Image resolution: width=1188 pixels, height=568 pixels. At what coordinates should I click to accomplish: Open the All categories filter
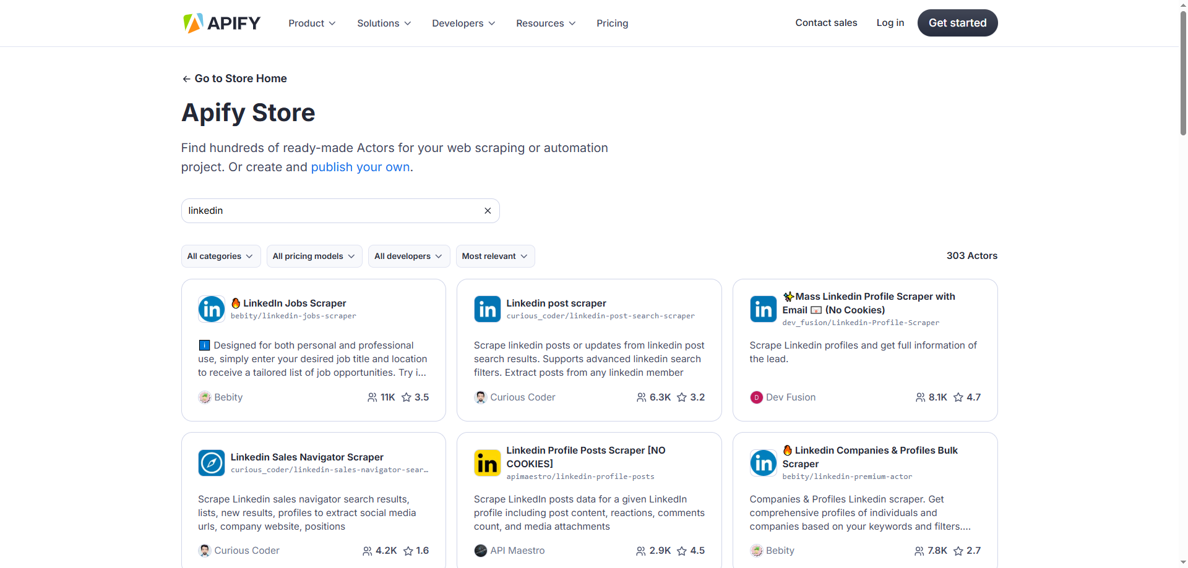point(221,256)
